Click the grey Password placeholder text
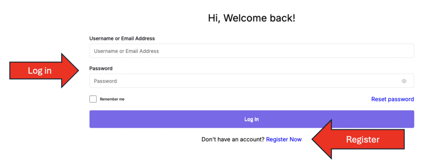This screenshot has width=424, height=166. point(105,81)
